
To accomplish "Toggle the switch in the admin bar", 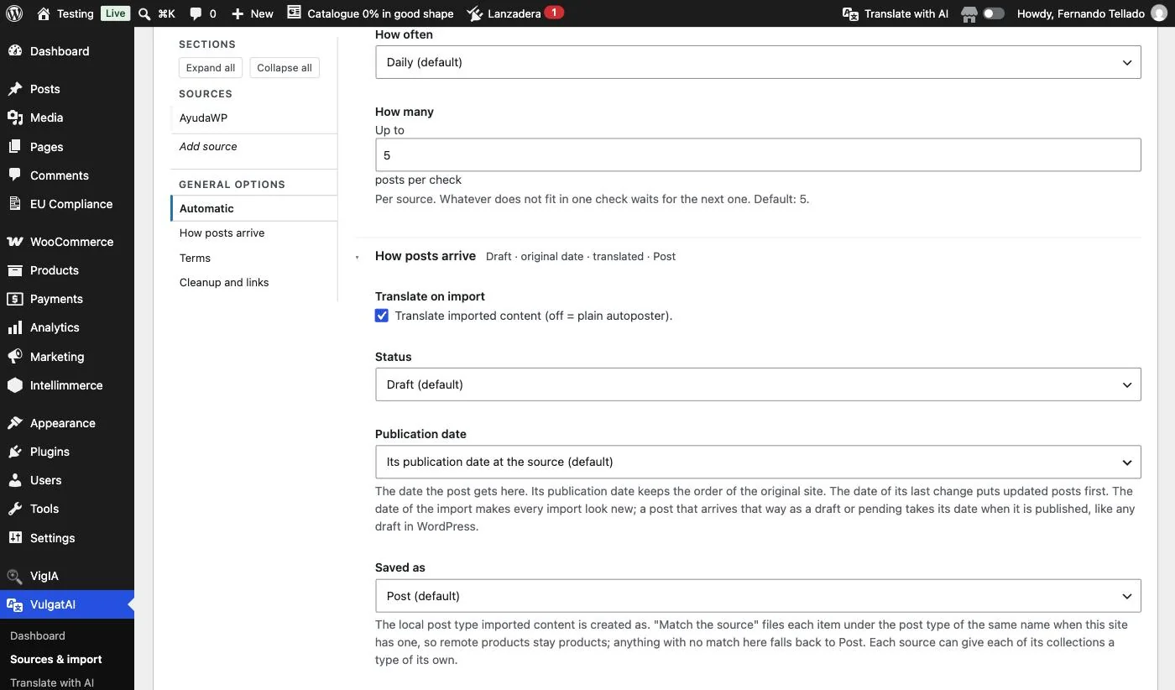I will point(994,13).
